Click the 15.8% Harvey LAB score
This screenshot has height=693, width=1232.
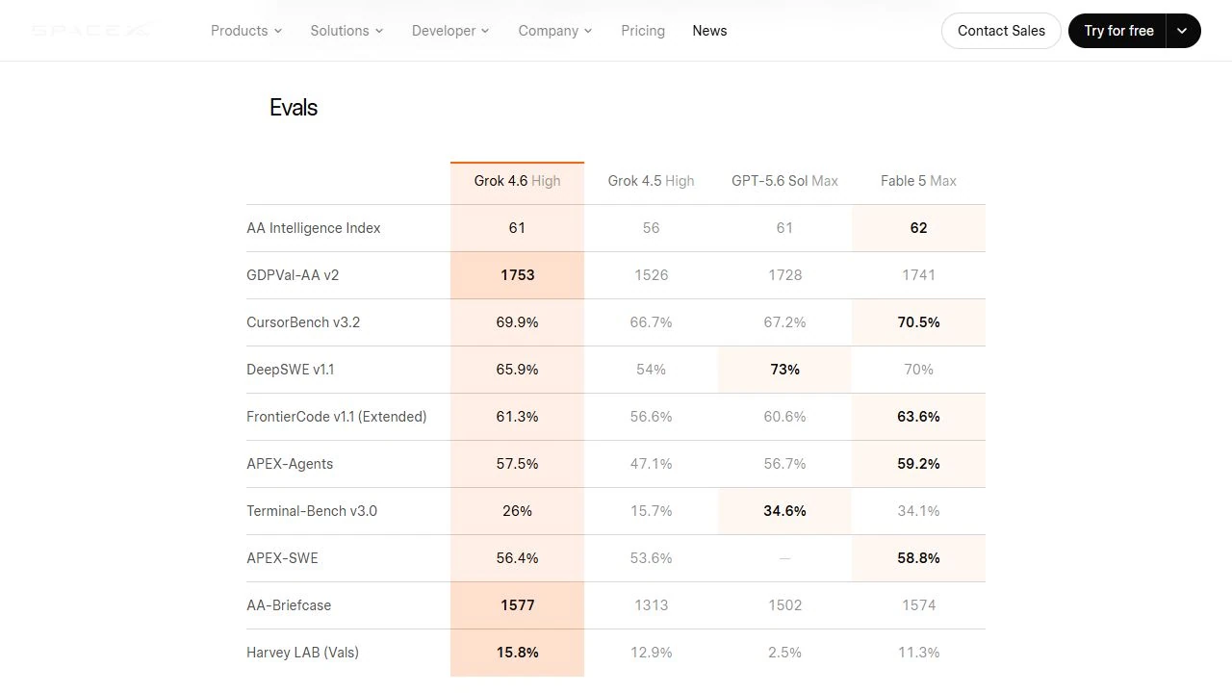(517, 653)
